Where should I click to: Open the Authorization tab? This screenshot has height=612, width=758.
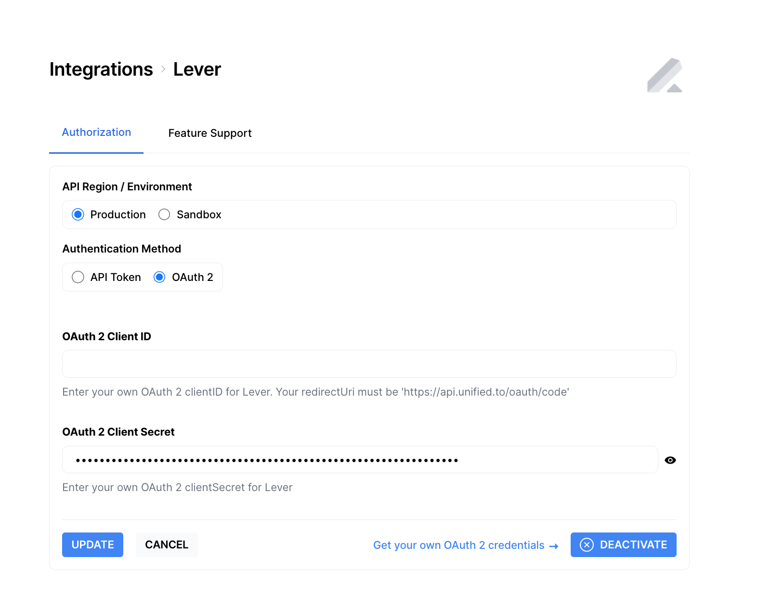[96, 132]
